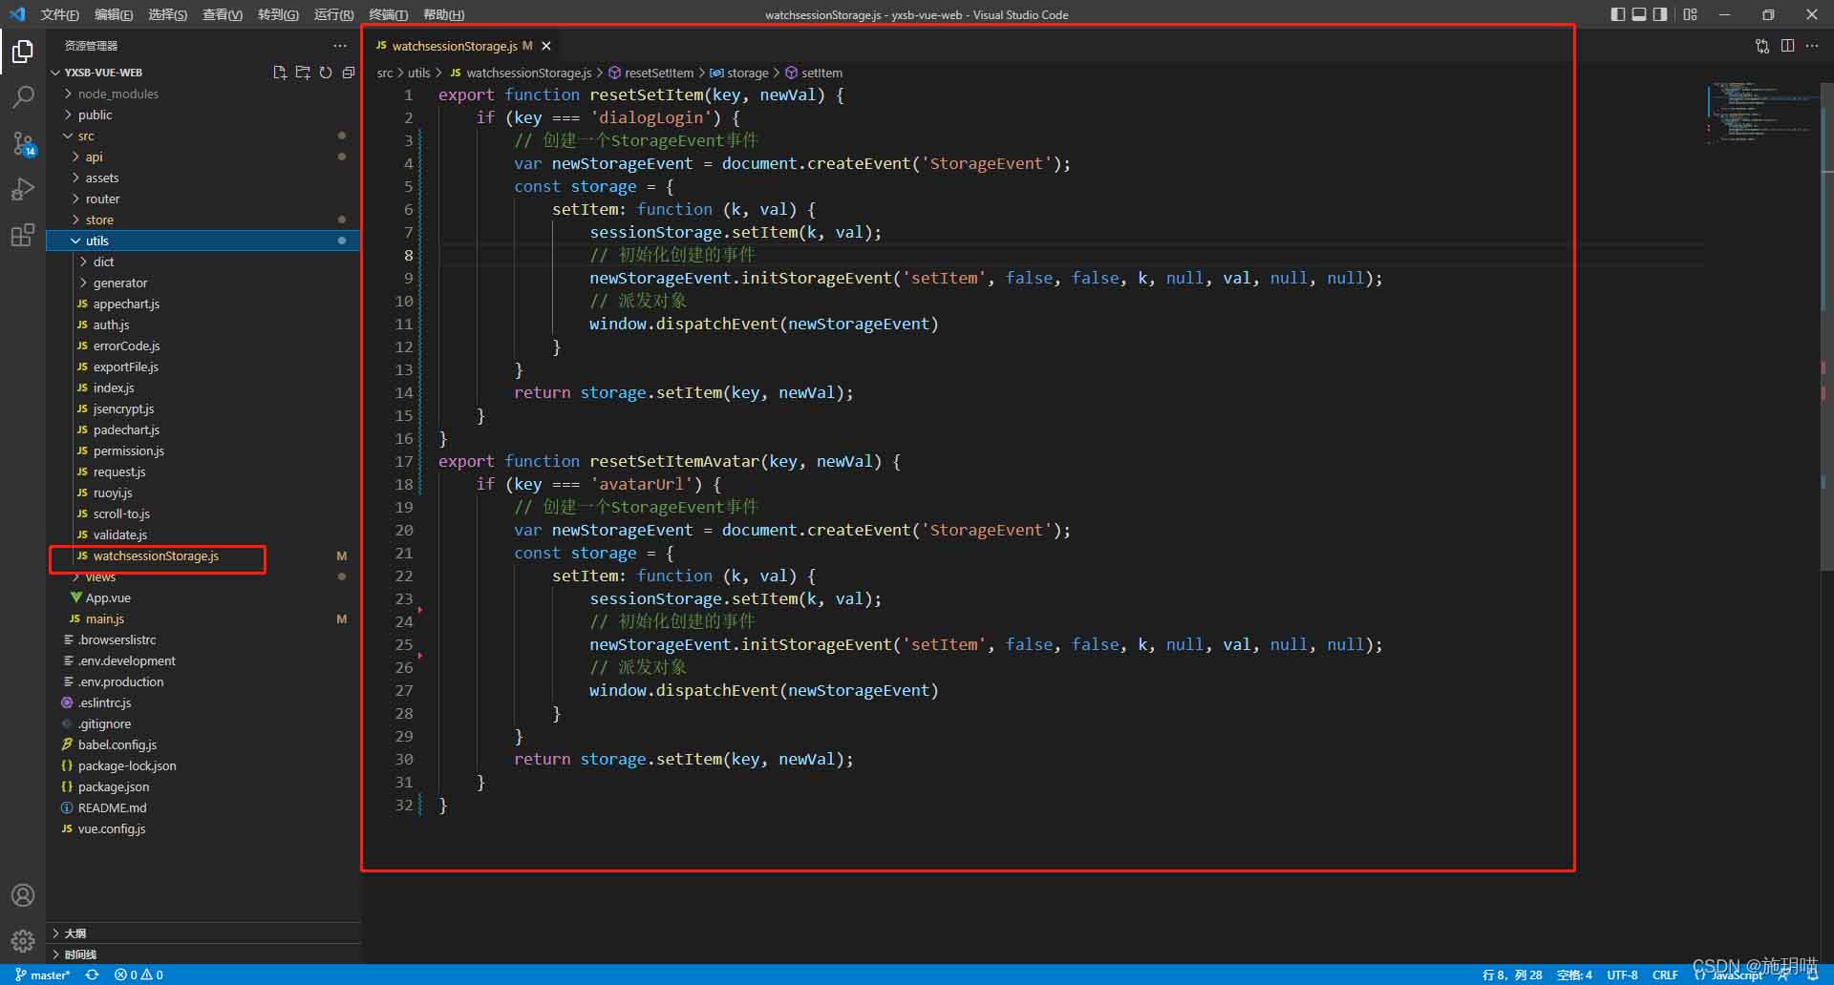Open main.js in the file tree
Image resolution: width=1834 pixels, height=985 pixels.
tap(105, 618)
